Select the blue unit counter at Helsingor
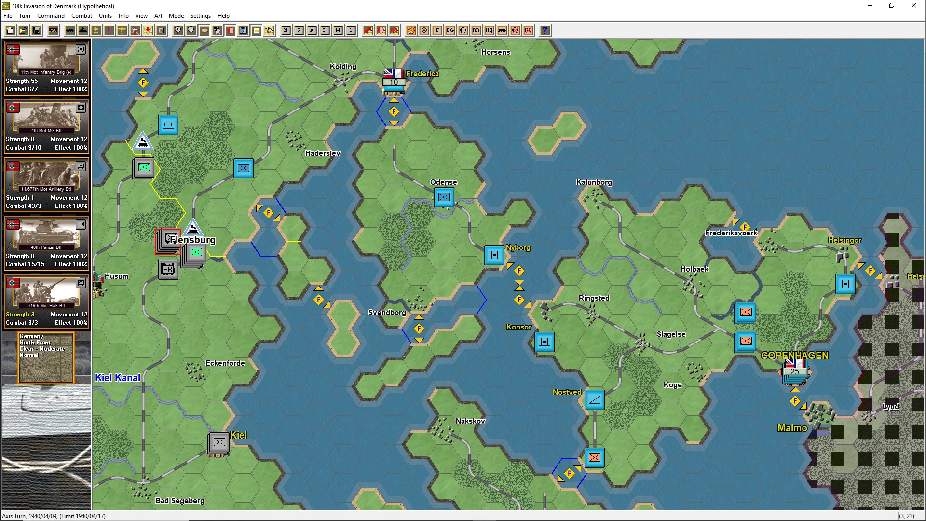 (x=845, y=284)
